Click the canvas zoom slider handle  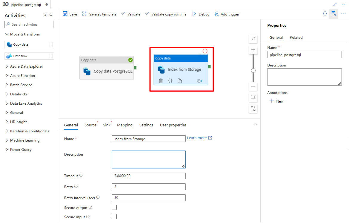(253, 70)
